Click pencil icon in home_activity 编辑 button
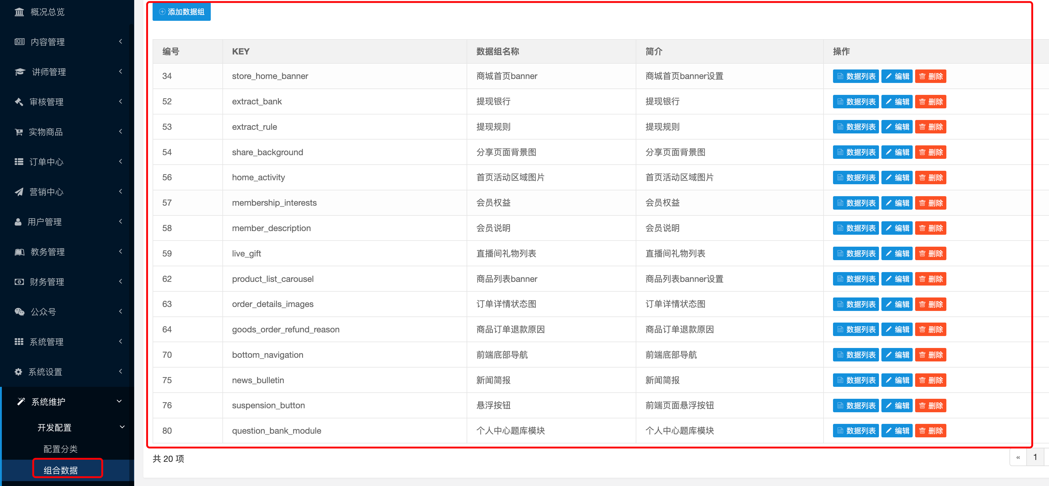 point(888,178)
